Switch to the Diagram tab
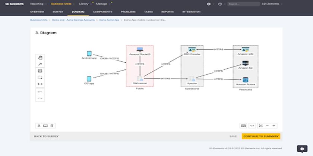This screenshot has height=156, width=313. (x=78, y=12)
